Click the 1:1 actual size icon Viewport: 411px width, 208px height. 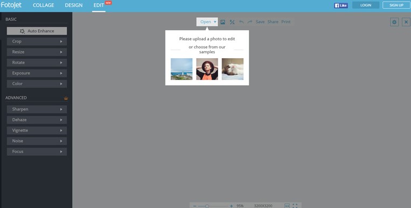point(287,206)
